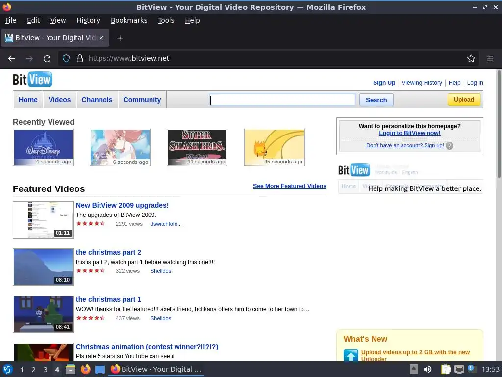Click the Sign Up link

coord(384,82)
